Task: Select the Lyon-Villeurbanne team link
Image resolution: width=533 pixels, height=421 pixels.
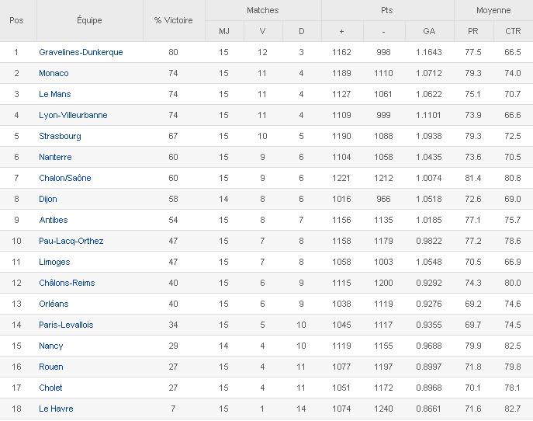Action: [x=73, y=115]
